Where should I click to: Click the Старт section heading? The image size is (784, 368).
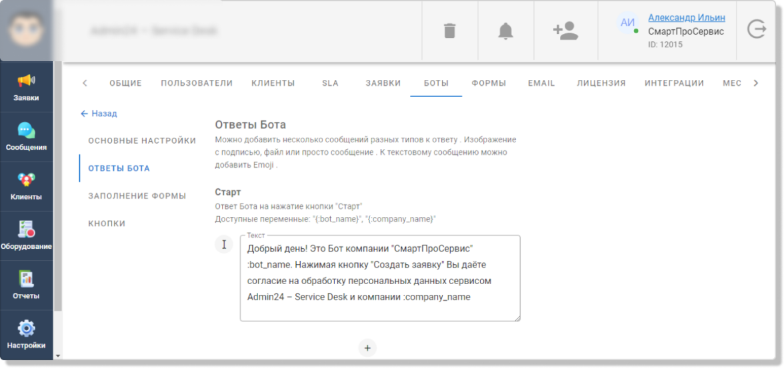(228, 192)
